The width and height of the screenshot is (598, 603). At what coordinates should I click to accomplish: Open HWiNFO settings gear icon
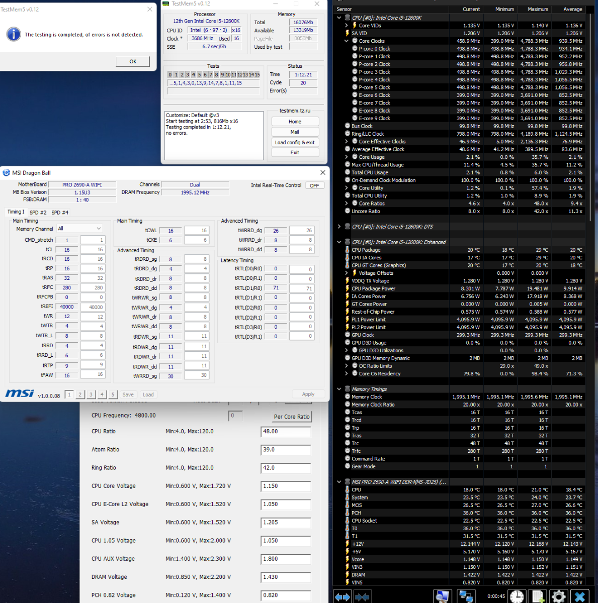pos(559,596)
